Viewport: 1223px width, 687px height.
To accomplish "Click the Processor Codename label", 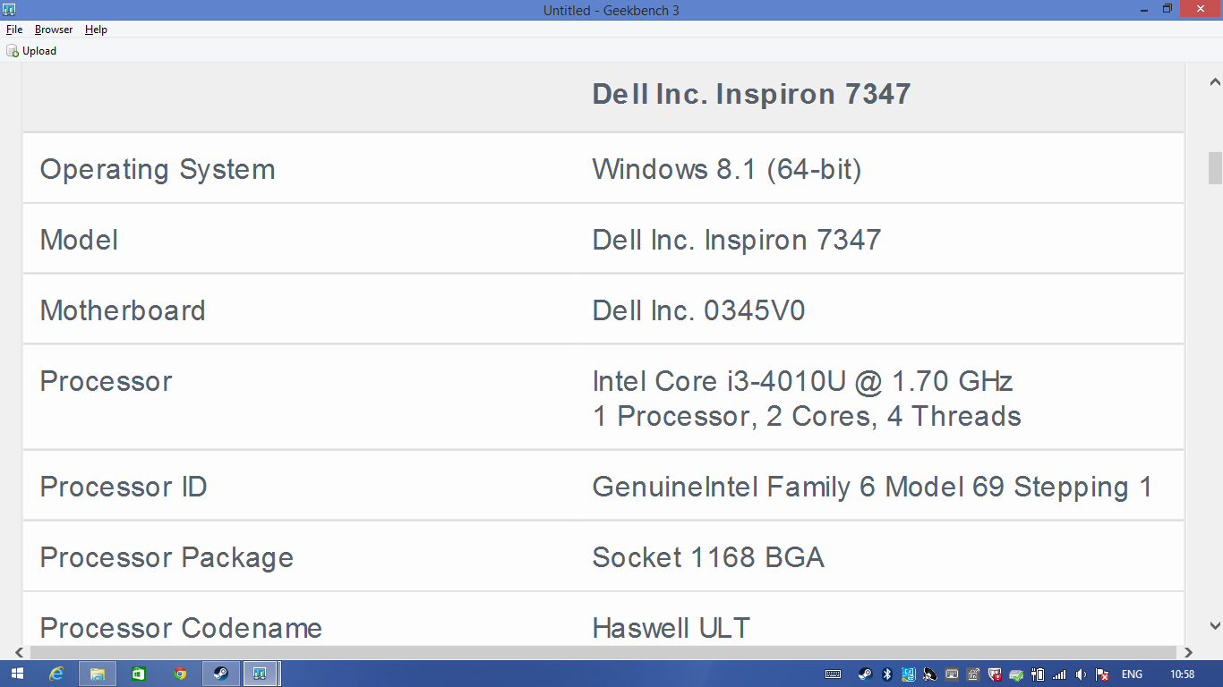I will pos(181,628).
